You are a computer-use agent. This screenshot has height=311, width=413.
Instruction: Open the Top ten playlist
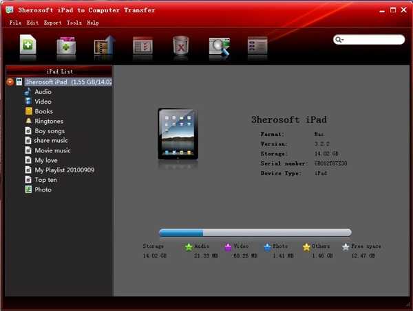coord(46,180)
